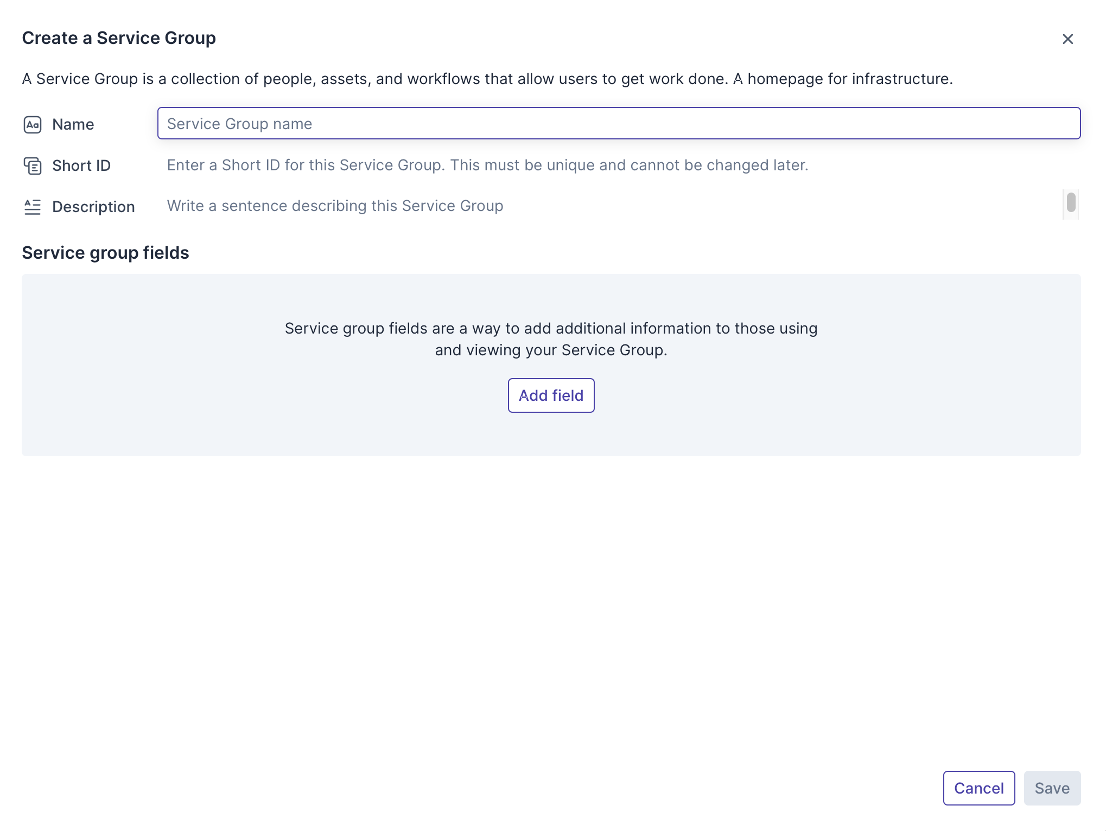Click the Service Group definition sentence
Viewport: 1106px width, 831px height.
487,79
